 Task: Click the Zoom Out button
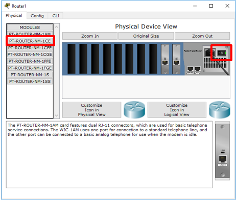[202, 36]
